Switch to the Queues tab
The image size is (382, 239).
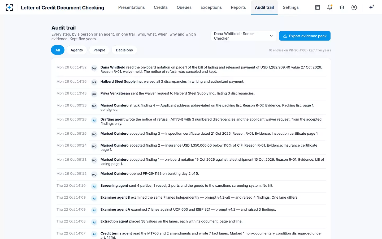pos(184,7)
